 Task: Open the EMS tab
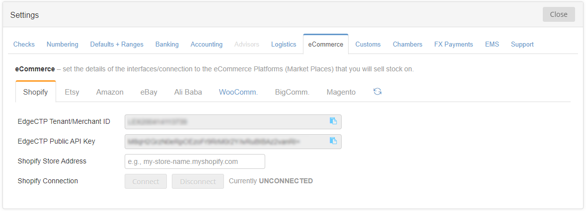point(492,45)
